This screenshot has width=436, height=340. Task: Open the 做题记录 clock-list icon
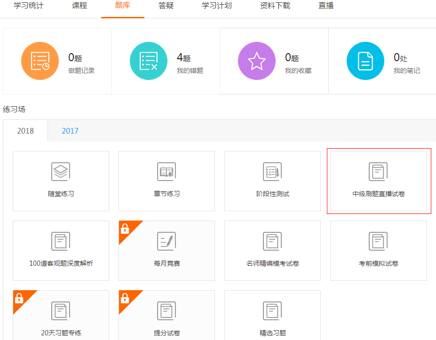pyautogui.click(x=40, y=61)
